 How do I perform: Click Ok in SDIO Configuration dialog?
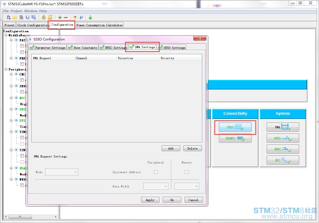click(172, 200)
